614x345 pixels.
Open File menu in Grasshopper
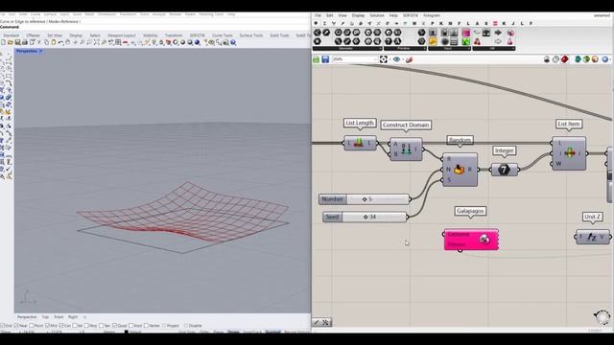pos(318,15)
